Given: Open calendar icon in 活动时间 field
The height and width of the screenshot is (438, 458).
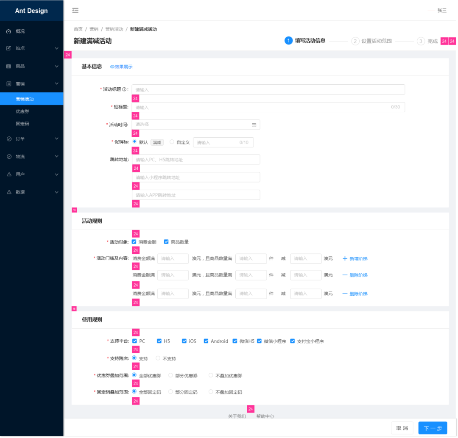Looking at the screenshot, I should point(254,125).
